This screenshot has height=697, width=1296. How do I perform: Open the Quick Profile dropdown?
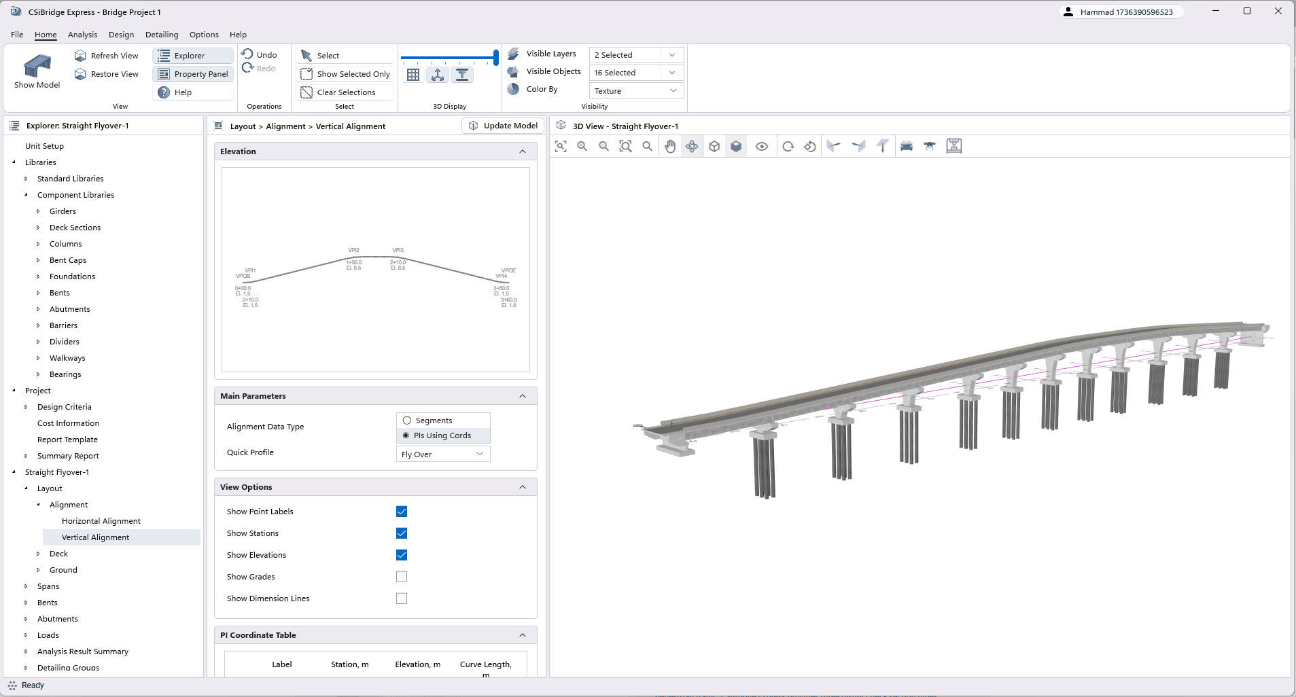[x=442, y=454]
